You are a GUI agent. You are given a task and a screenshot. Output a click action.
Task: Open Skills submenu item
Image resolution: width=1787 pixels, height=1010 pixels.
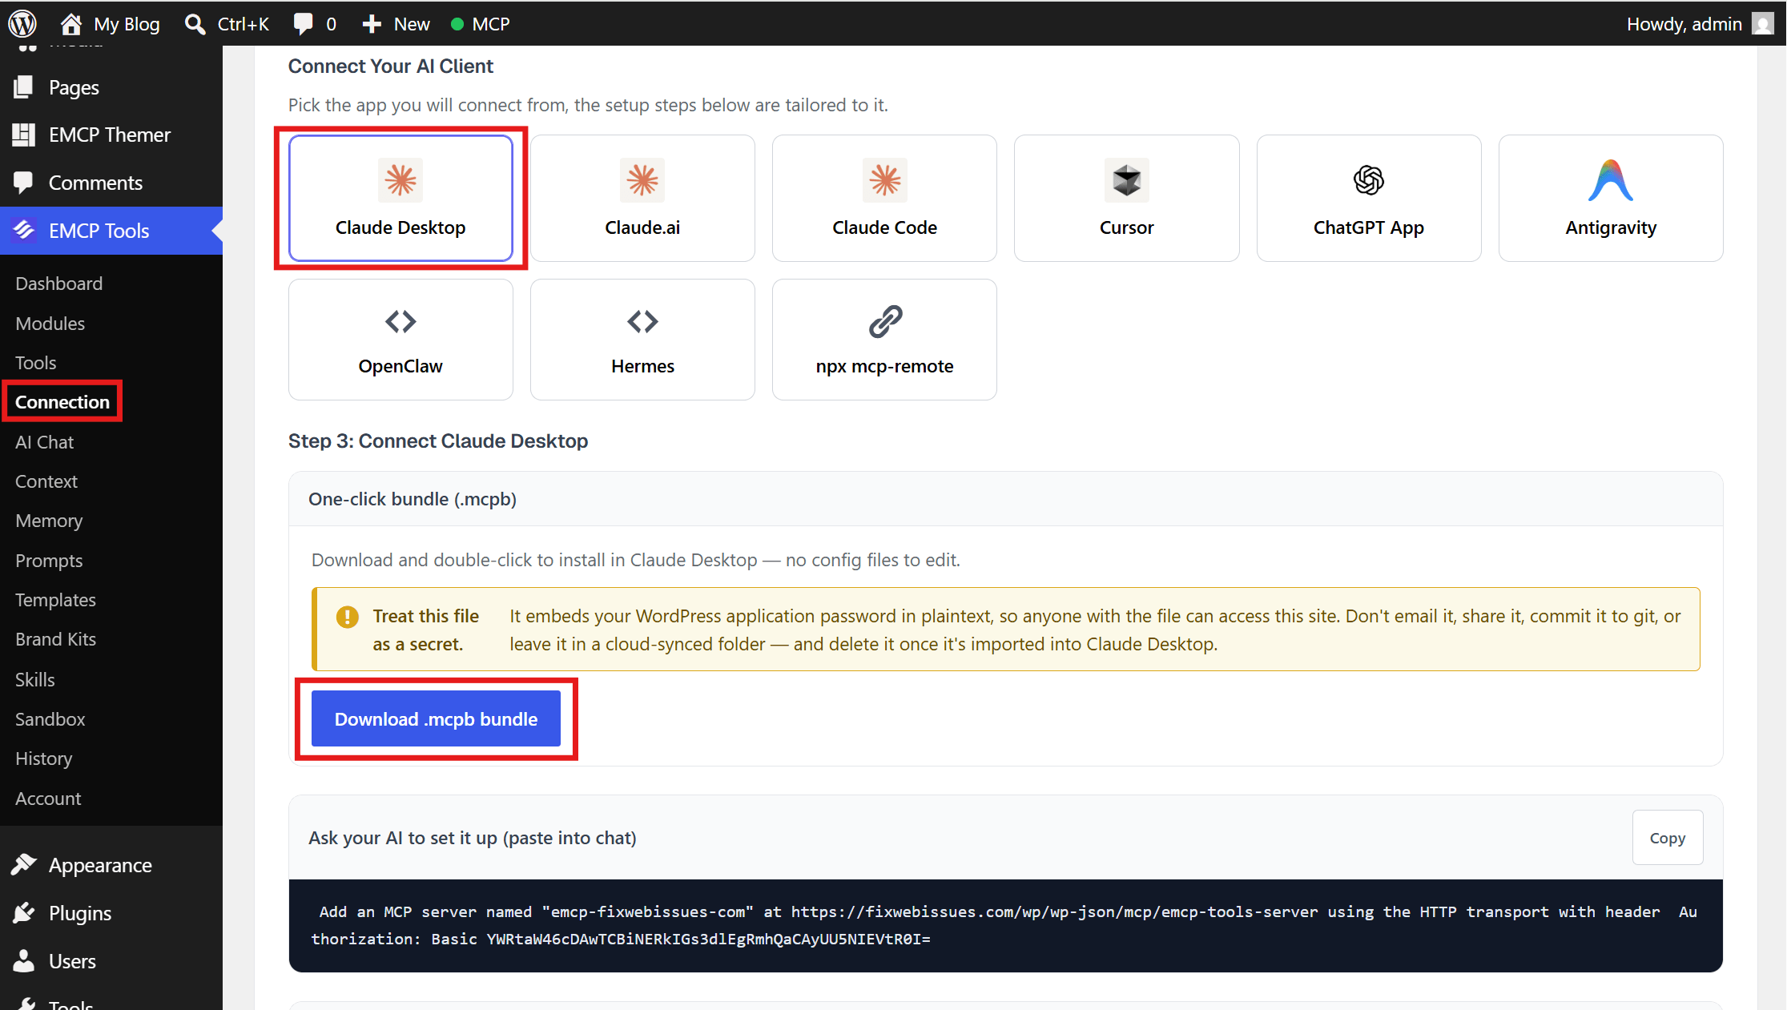(35, 679)
